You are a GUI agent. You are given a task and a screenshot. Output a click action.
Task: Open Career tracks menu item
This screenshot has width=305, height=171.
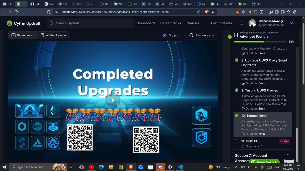tap(171, 23)
